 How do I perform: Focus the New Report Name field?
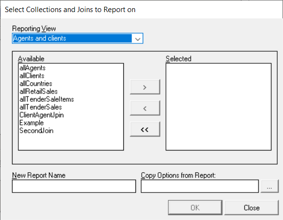(74, 186)
